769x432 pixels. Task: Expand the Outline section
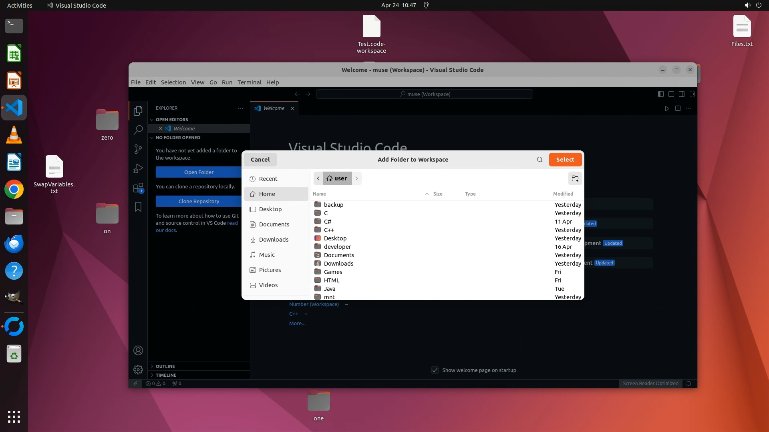coord(165,366)
